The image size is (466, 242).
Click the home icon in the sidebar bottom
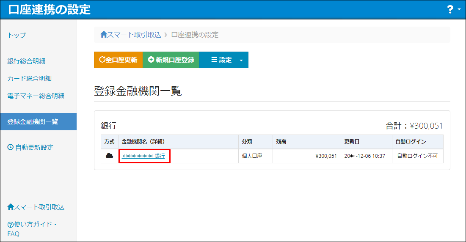point(11,207)
